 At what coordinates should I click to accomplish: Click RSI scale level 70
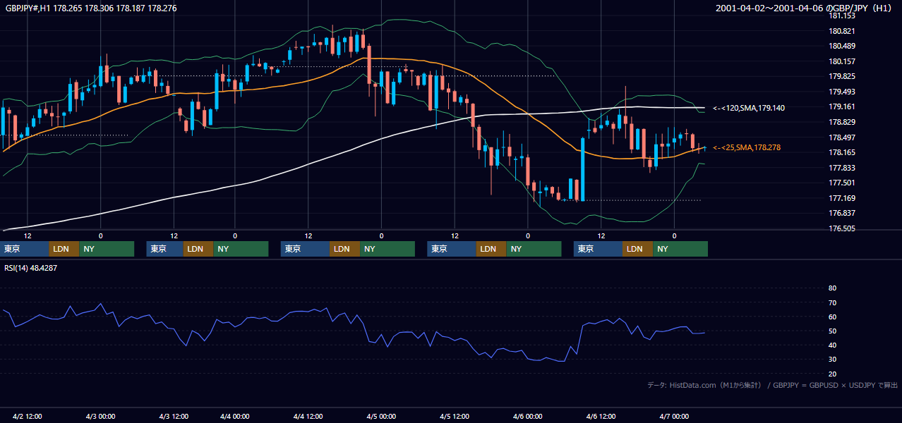(x=832, y=302)
